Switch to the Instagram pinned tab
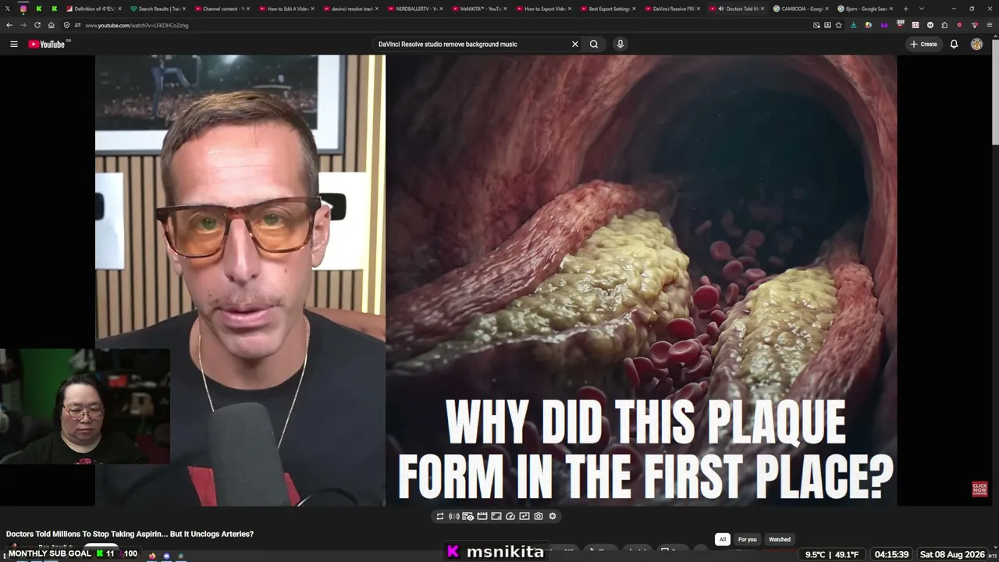Image resolution: width=999 pixels, height=562 pixels. [x=23, y=9]
